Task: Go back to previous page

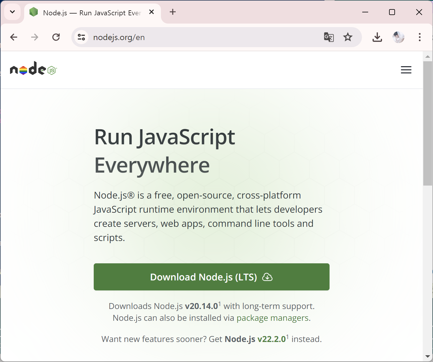Action: coord(14,37)
